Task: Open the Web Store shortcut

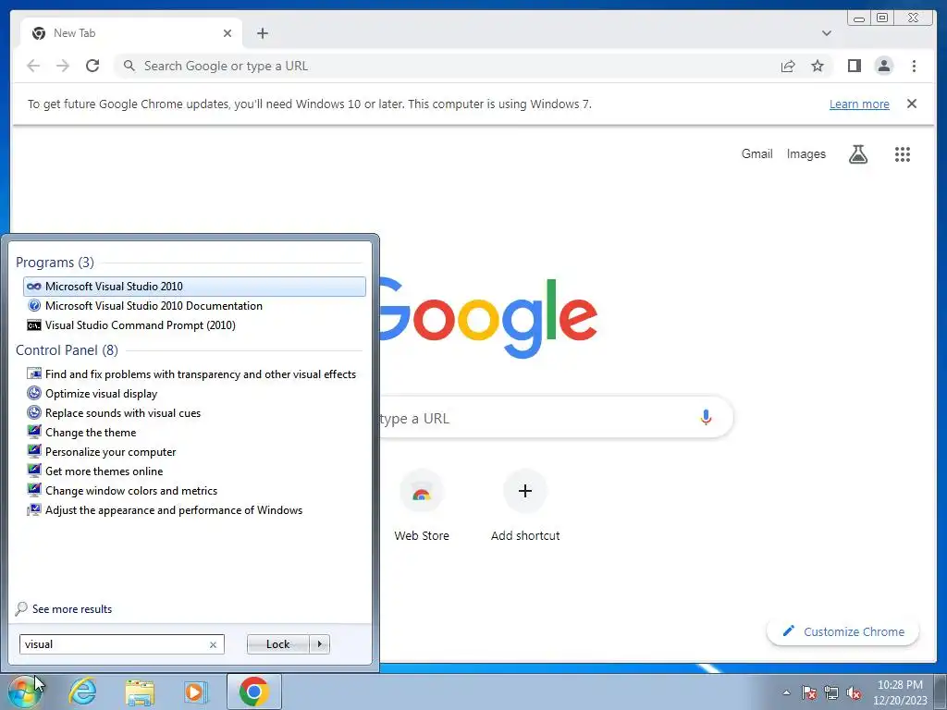Action: pos(422,506)
